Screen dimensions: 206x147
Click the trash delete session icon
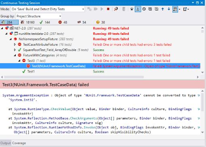124,9
